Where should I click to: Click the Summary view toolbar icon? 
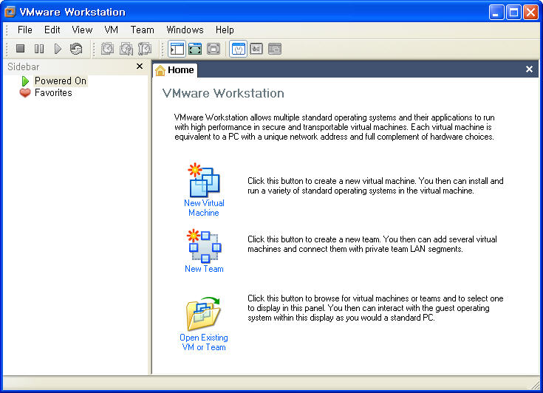[x=238, y=49]
